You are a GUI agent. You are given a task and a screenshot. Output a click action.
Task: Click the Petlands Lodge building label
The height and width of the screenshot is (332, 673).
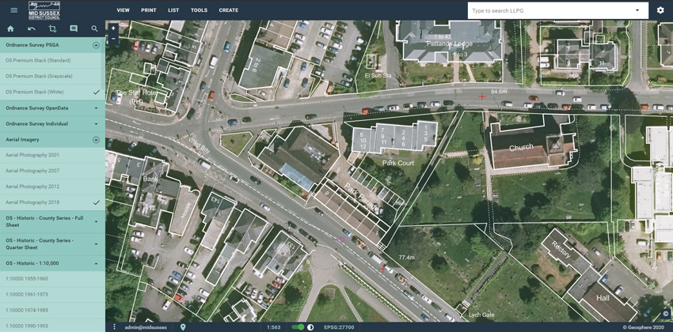pyautogui.click(x=450, y=44)
